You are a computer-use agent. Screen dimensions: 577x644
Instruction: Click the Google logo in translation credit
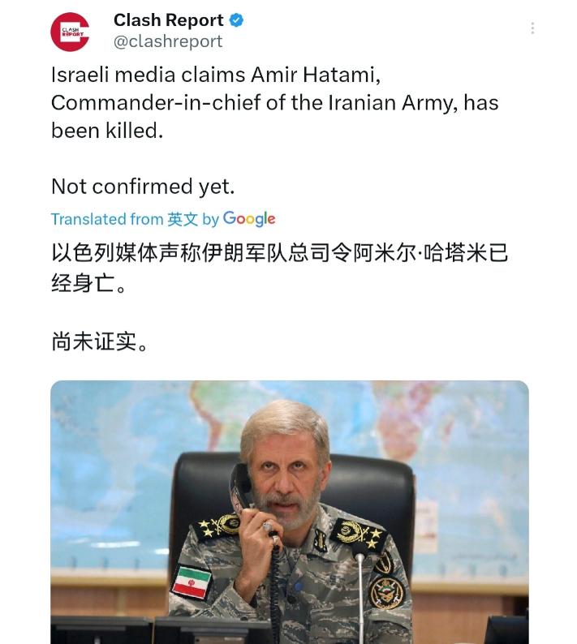click(249, 219)
